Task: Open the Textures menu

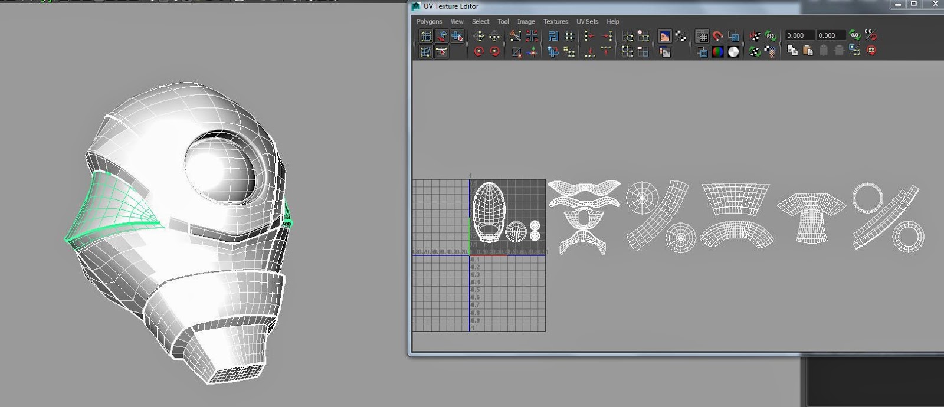Action: [x=555, y=22]
